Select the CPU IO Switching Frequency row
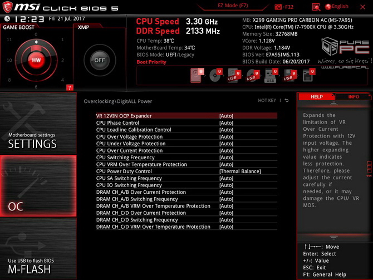The height and width of the screenshot is (280, 373). click(x=186, y=185)
